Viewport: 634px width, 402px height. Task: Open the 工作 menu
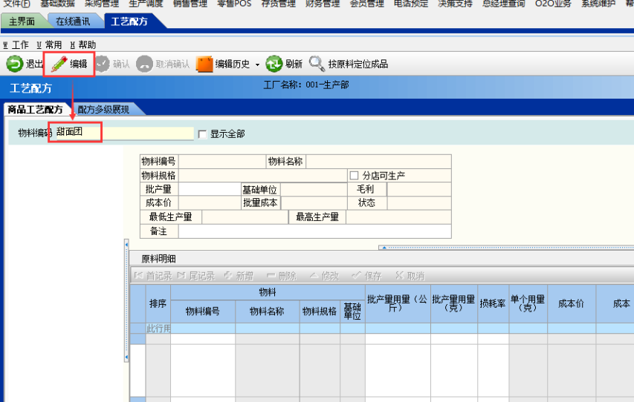pos(16,45)
